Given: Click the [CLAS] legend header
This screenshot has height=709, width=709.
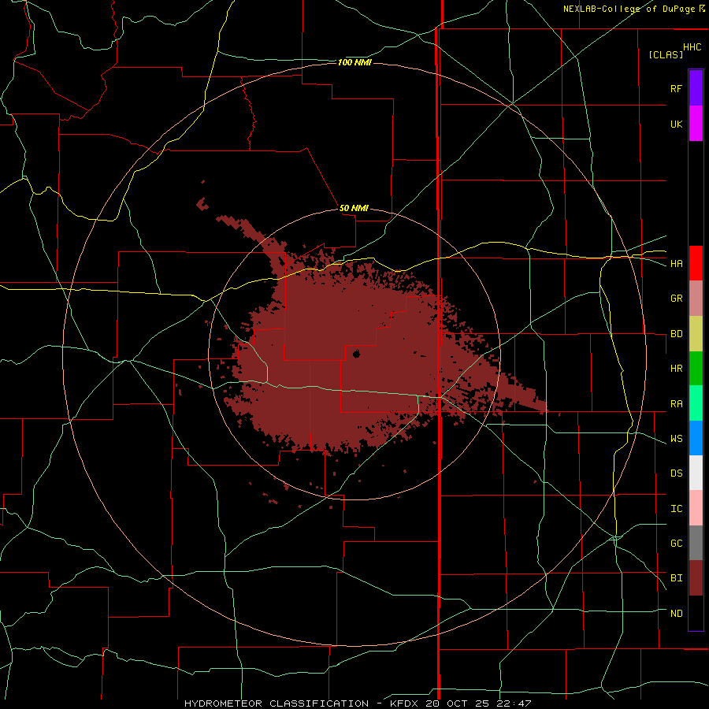Looking at the screenshot, I should (x=666, y=54).
